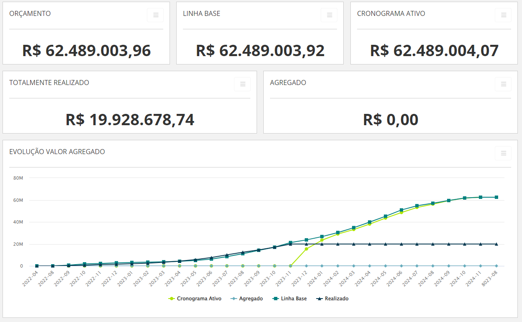Image resolution: width=522 pixels, height=322 pixels.
Task: Click the Cronograma Ativo point at 2023-12
Action: coord(306,249)
